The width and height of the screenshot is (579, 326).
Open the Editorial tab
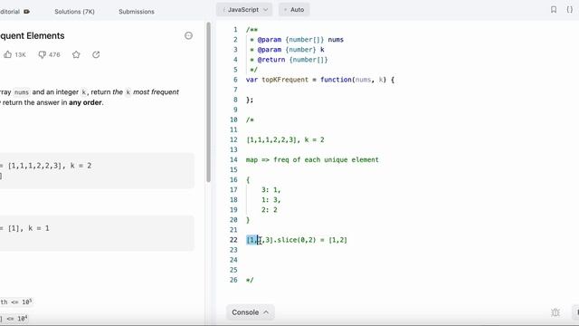[10, 12]
